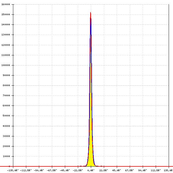Screen dimensions: 173x173
Task: Click the x-axis label "67.5Â°"
Action: click(130, 170)
